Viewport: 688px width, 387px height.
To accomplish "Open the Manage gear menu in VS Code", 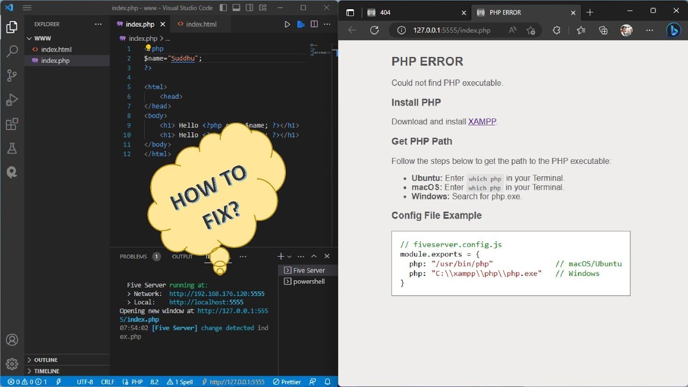I will pyautogui.click(x=12, y=364).
